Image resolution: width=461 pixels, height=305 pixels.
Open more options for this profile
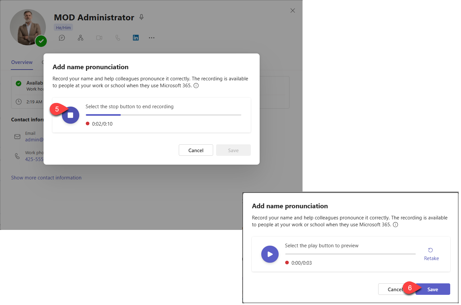[152, 37]
